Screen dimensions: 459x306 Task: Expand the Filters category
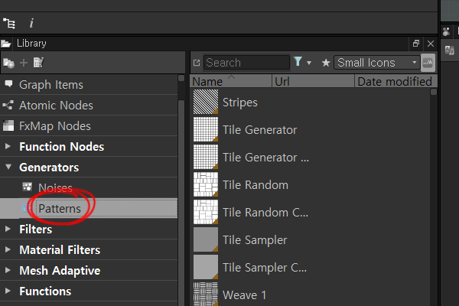8,229
